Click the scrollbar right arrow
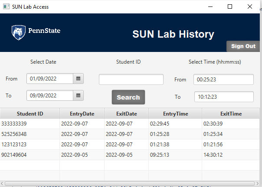 point(257,184)
